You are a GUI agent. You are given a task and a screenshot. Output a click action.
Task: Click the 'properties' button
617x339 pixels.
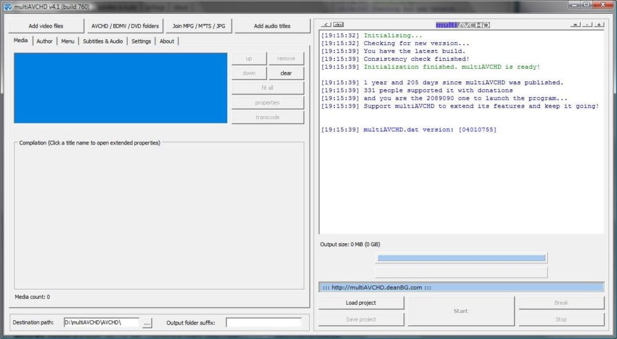pos(268,102)
